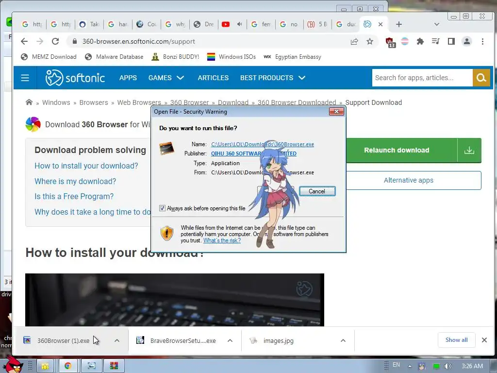Open the MEMZ Download bookmark
497x373 pixels.
(49, 57)
